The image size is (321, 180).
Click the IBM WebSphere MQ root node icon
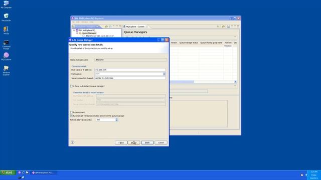pyautogui.click(x=77, y=30)
